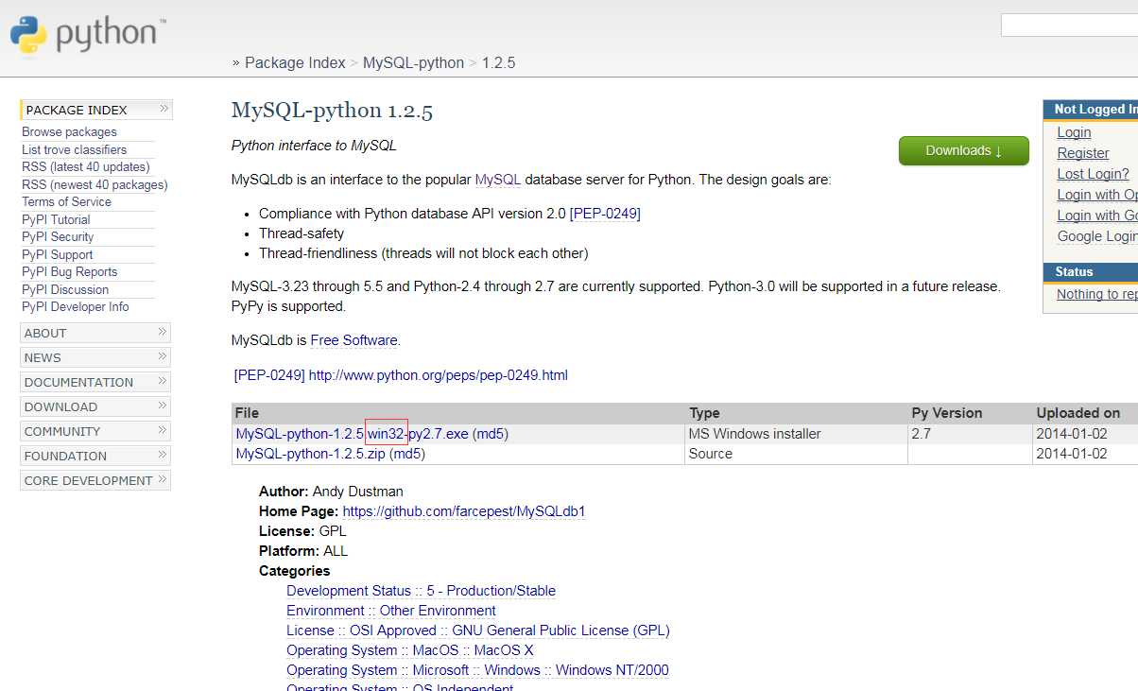The width and height of the screenshot is (1138, 691).
Task: Open Environment :: Other Environment category
Action: coord(391,611)
